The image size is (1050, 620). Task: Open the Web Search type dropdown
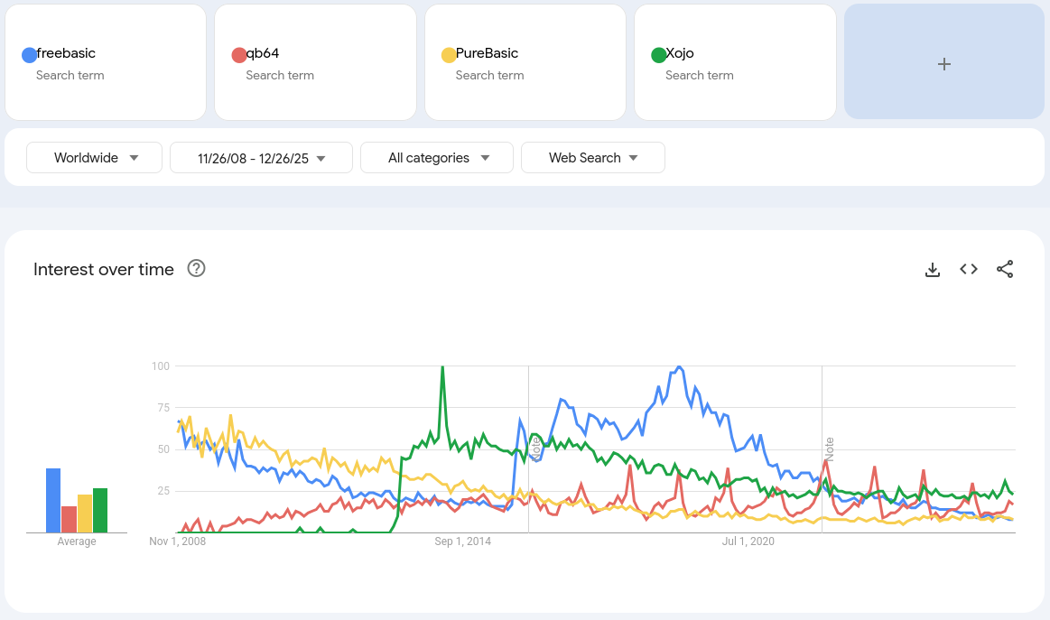click(592, 157)
